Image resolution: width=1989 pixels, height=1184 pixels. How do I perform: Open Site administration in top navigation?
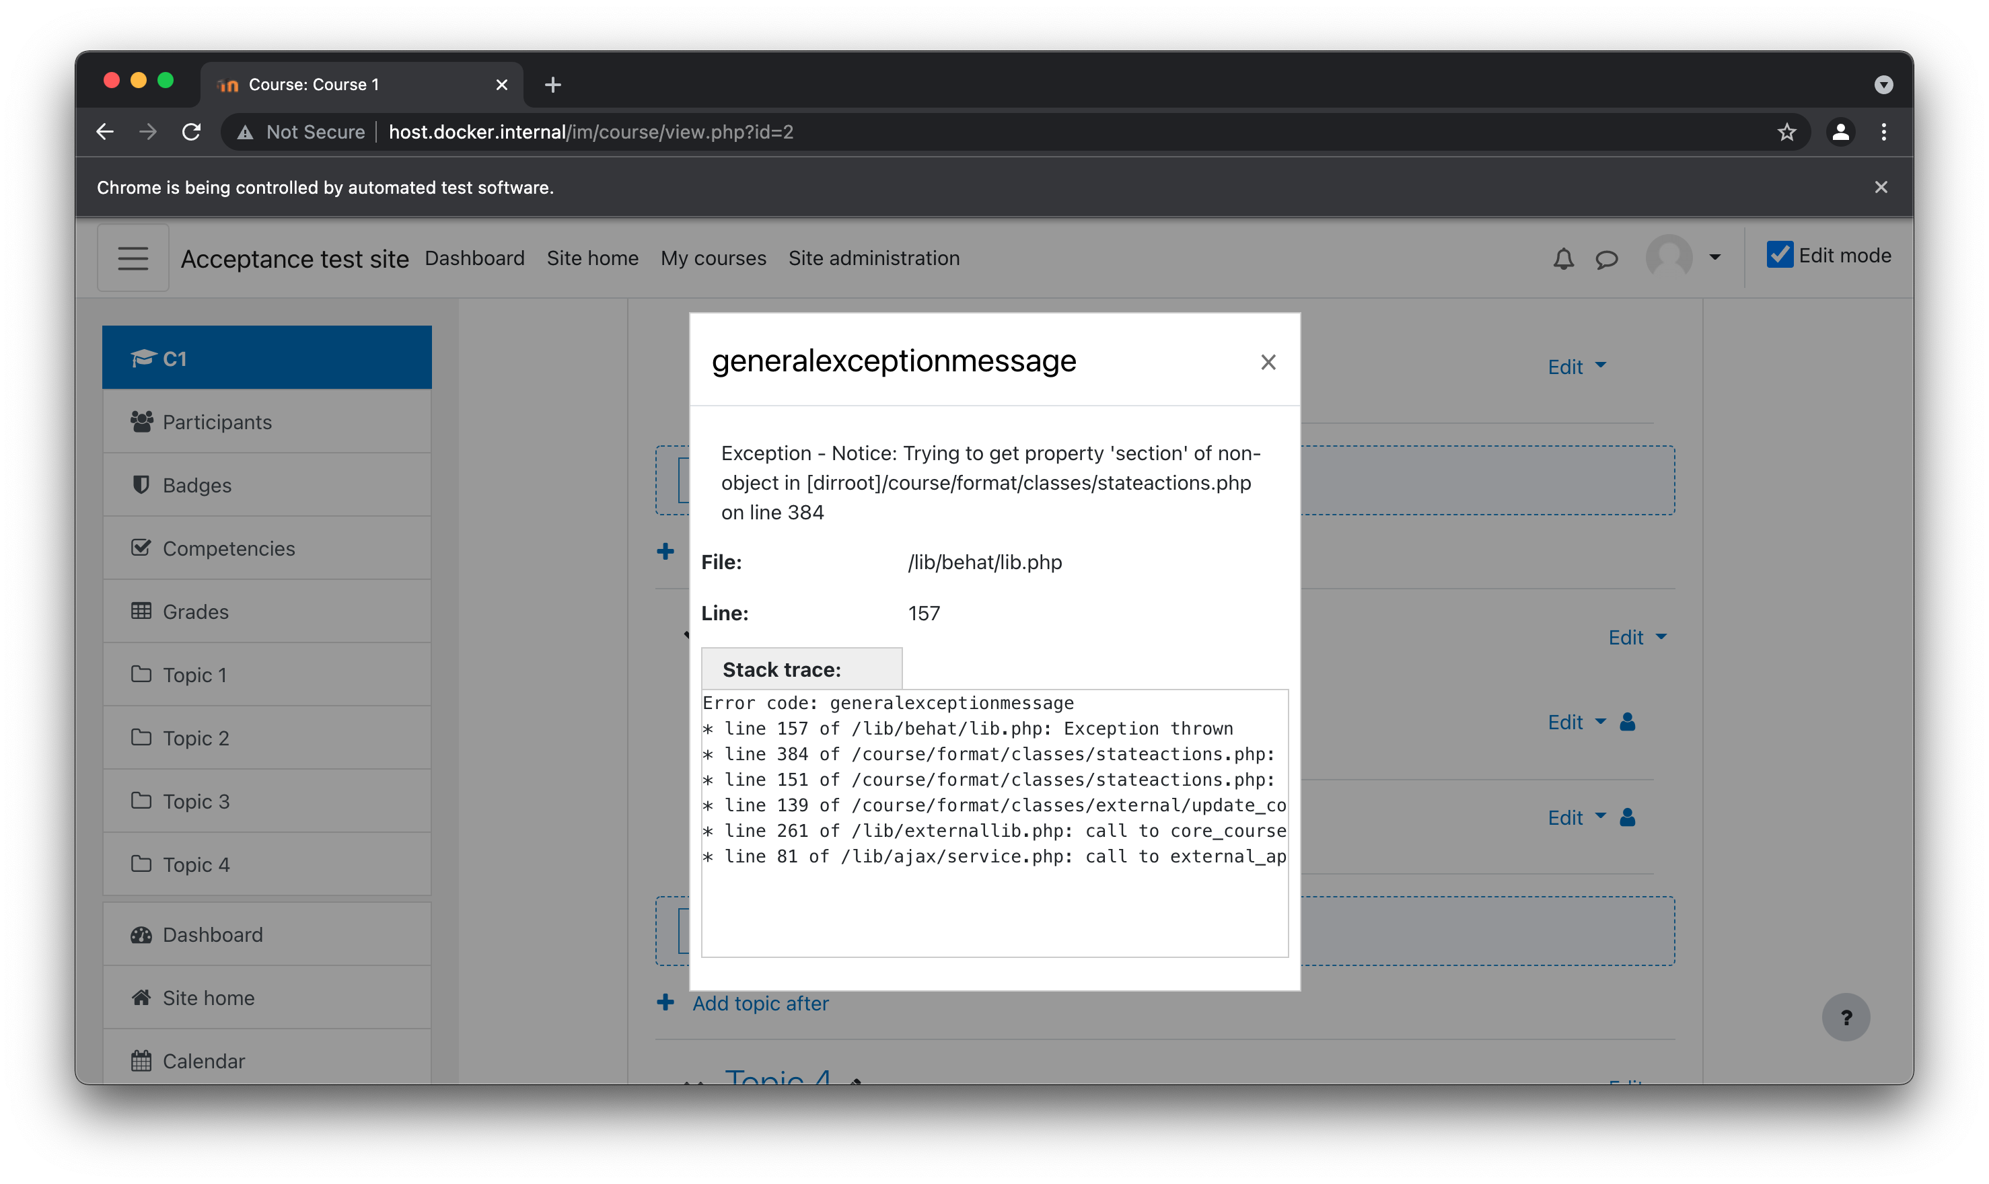point(873,258)
